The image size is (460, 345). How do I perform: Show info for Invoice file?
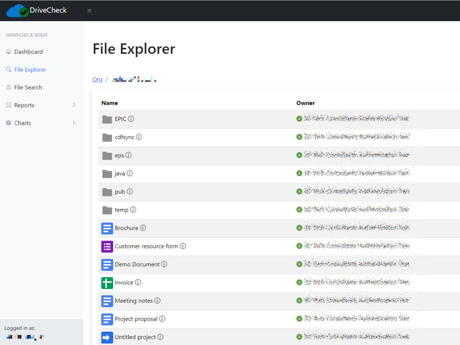click(x=138, y=282)
